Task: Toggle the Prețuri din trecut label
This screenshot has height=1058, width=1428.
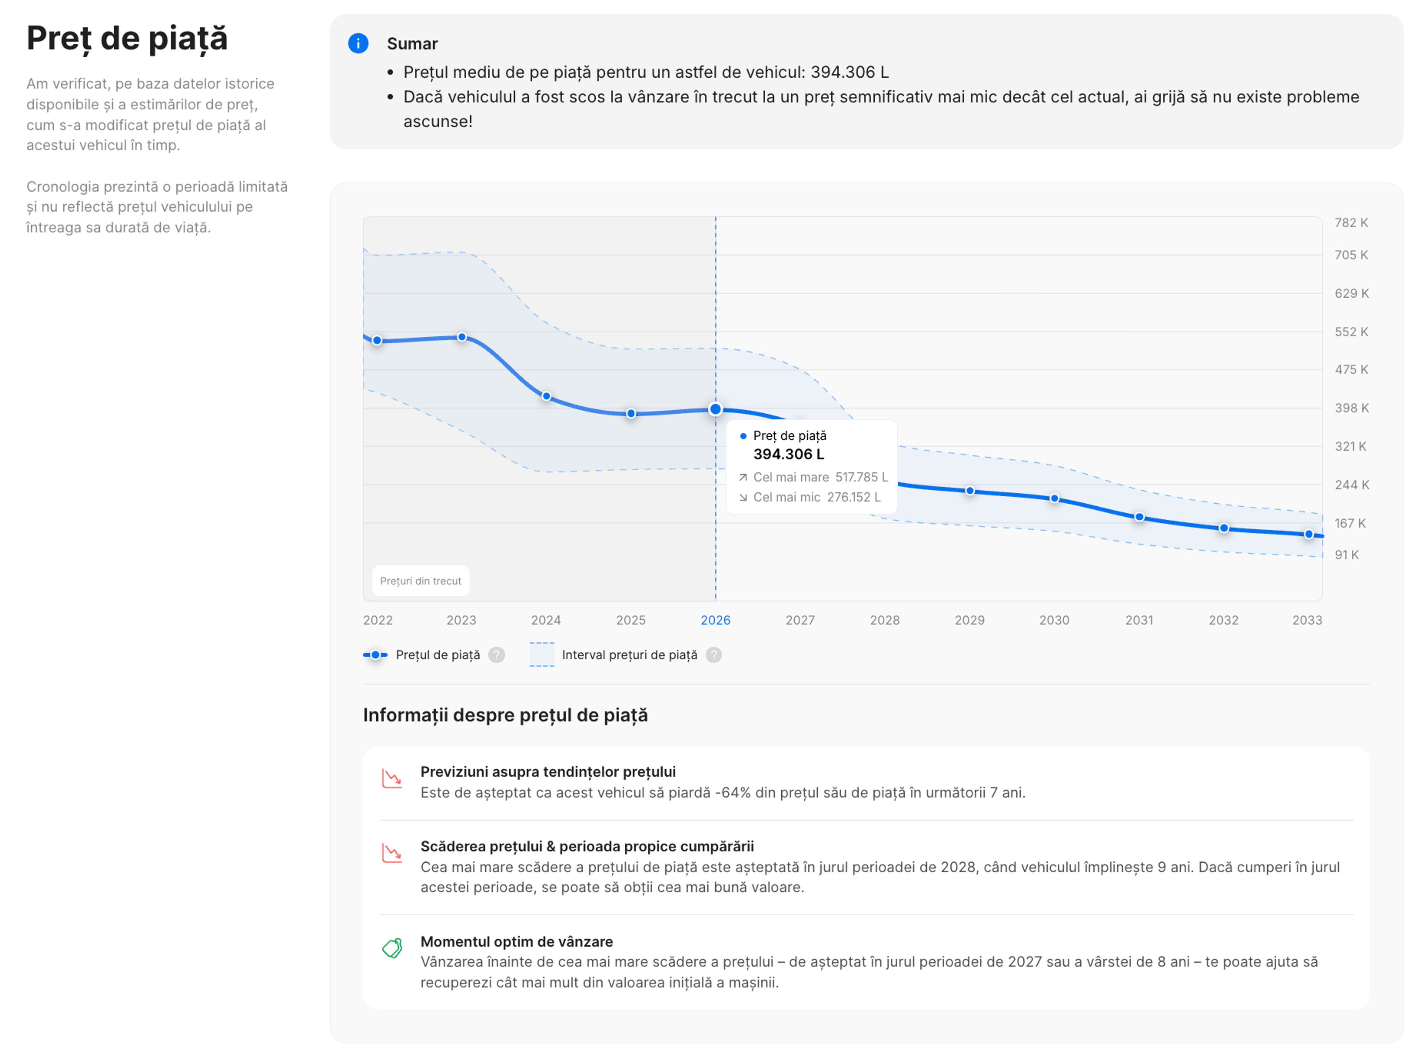Action: coord(421,580)
